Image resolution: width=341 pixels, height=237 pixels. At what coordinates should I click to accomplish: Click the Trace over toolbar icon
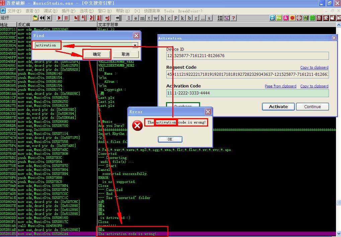point(99,18)
